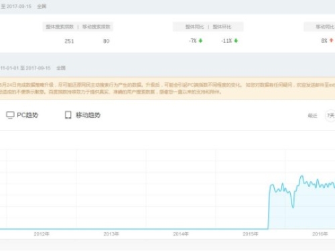Expand the 全国 region selector above the notice
Screen dimensions: 335x251
click(x=61, y=68)
